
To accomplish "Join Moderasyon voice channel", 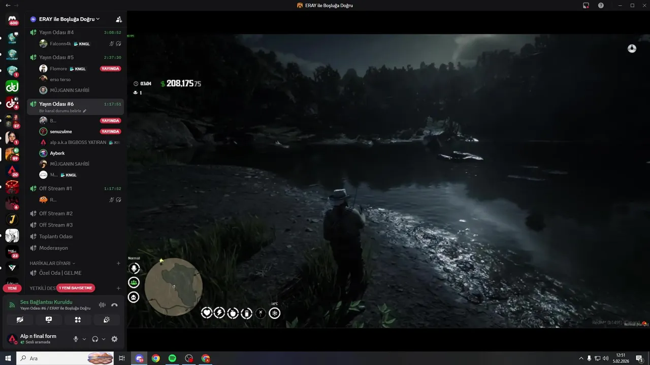I will coord(75,248).
